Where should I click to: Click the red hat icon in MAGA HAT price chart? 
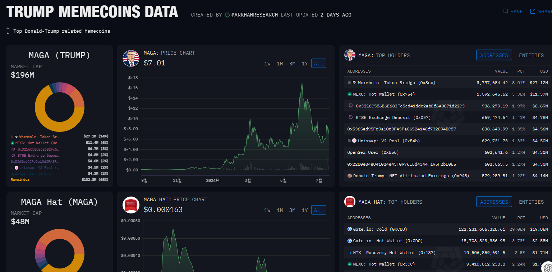tap(131, 205)
